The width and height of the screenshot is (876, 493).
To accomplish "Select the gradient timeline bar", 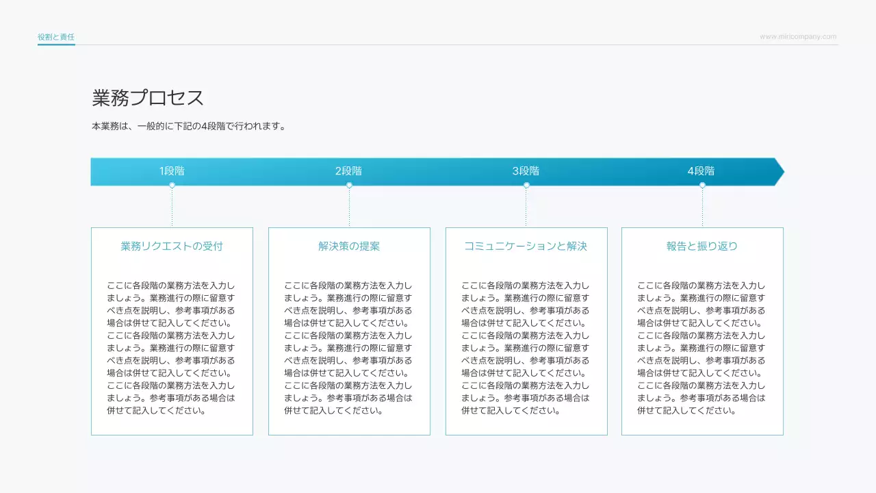I will tap(438, 171).
